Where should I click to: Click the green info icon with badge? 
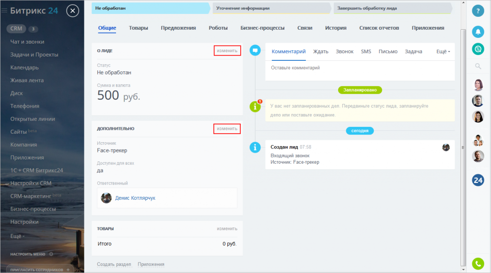click(255, 106)
